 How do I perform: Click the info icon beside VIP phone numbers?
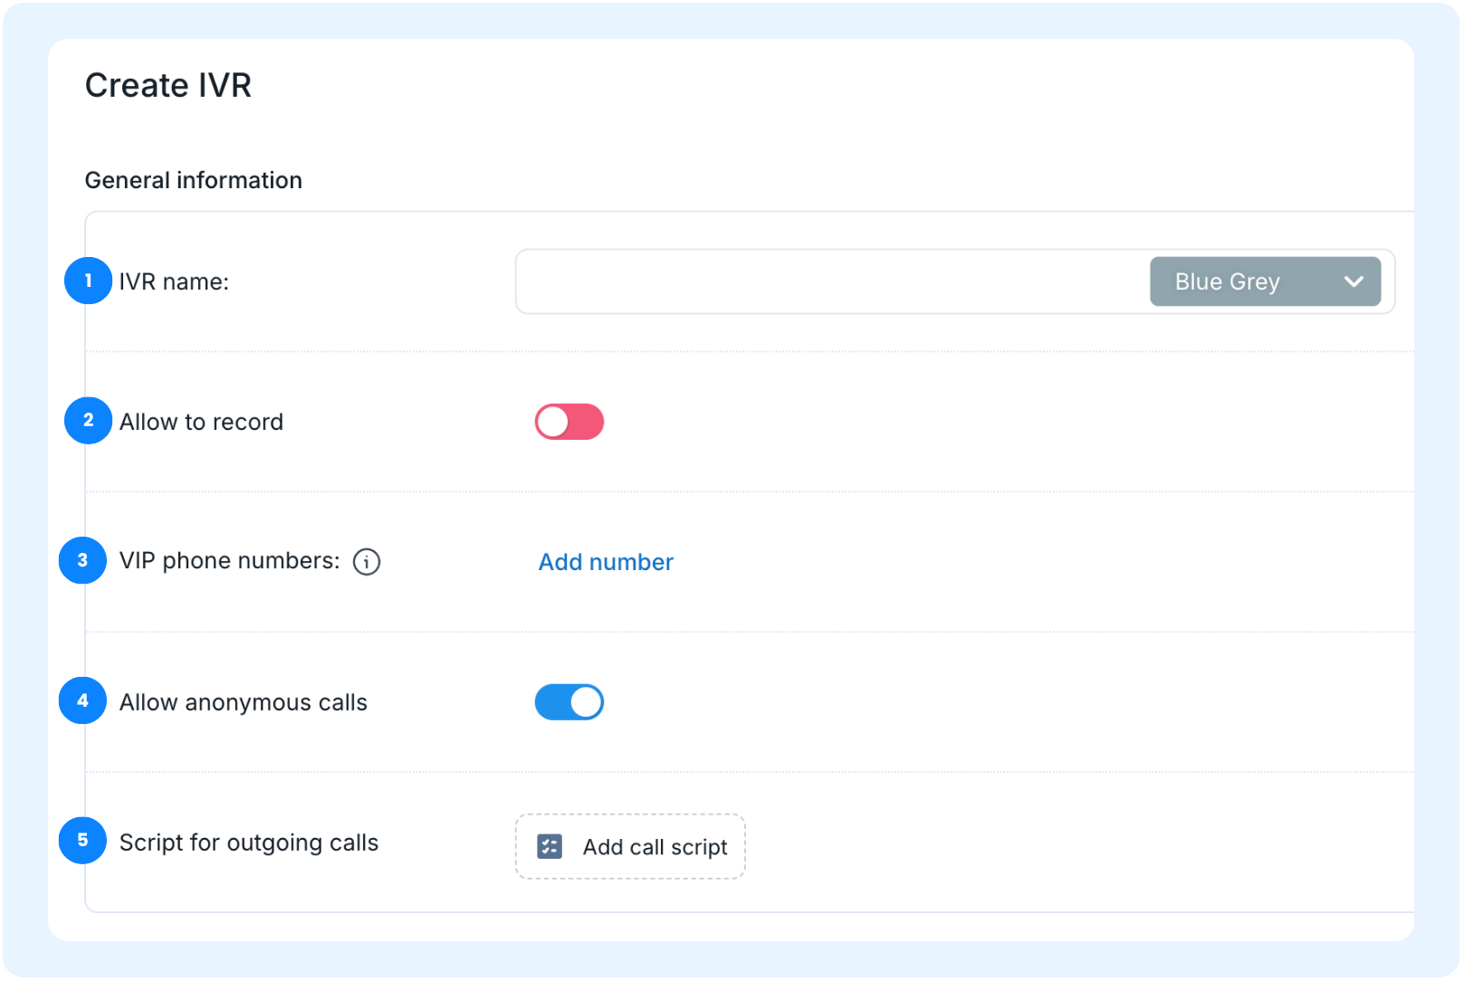(367, 562)
